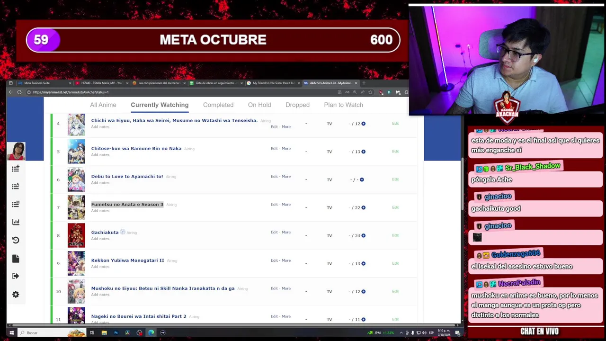Switch to HIZAKI Stella Maris YouTube tab
606x341 pixels.
point(101,83)
